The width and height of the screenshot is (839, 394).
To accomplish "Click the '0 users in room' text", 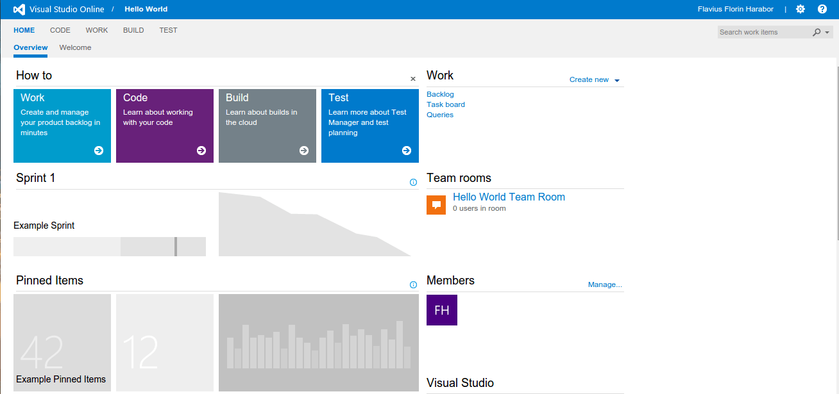I will click(479, 208).
